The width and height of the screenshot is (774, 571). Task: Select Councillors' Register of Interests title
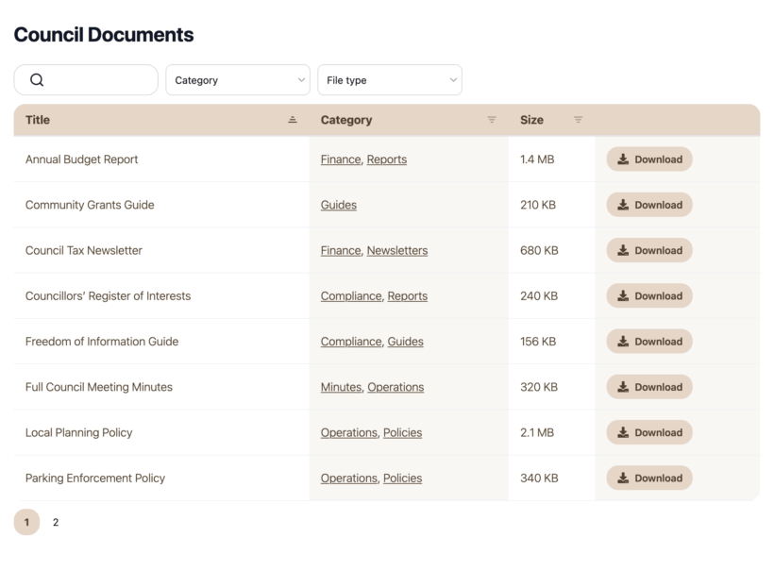pos(109,296)
